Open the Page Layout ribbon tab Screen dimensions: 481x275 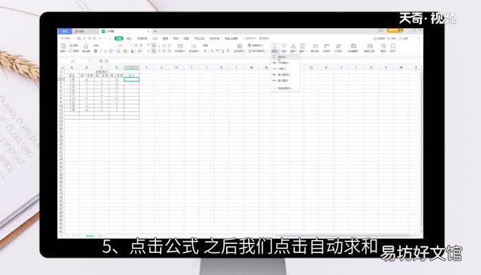[x=142, y=38]
